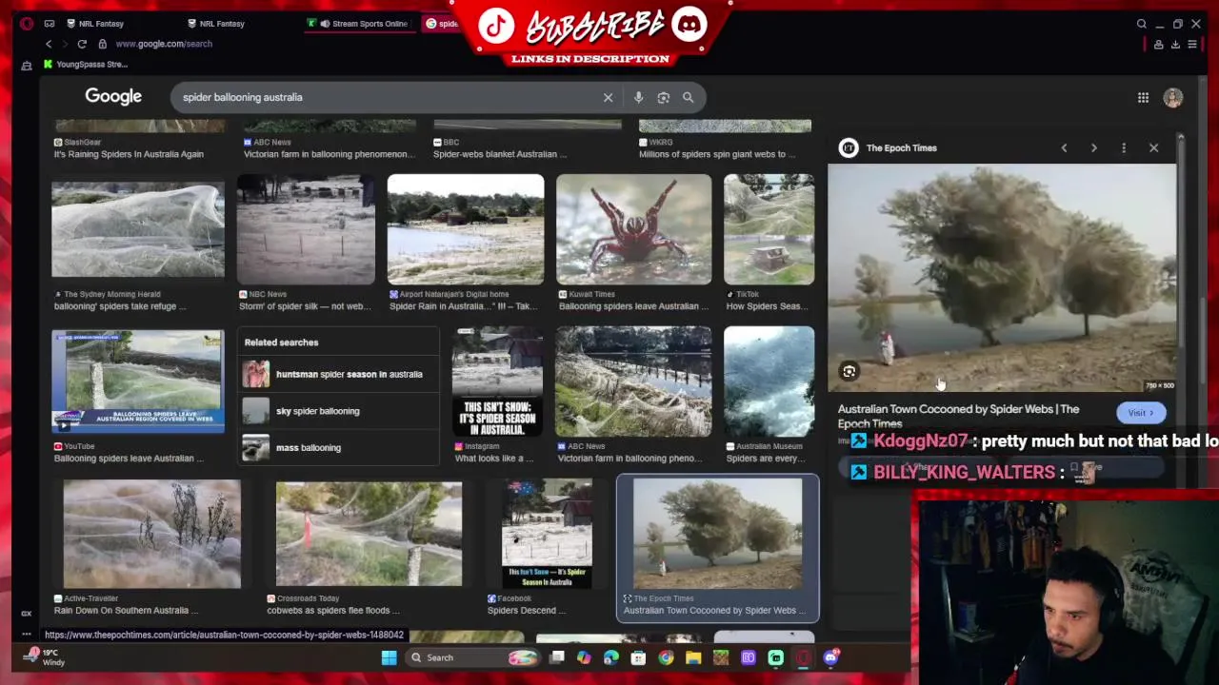Image resolution: width=1219 pixels, height=685 pixels.
Task: Open Microsoft Store taskbar icon
Action: tap(638, 657)
